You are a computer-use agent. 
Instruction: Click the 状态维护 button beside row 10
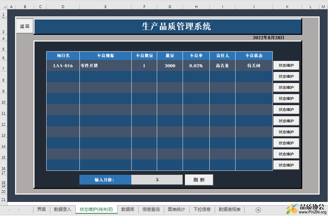[286, 98]
